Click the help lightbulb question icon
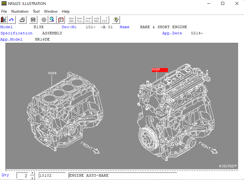Screen dimensions: 244x180 116,19
